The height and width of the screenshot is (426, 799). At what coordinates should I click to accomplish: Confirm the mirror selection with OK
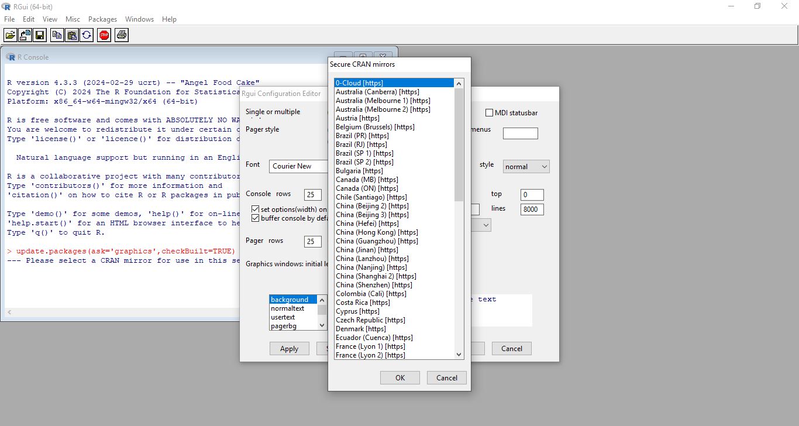coord(400,377)
